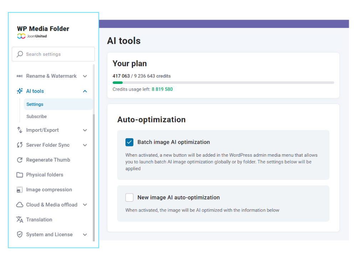Image resolution: width=357 pixels, height=262 pixels.
Task: Click the Regenerate Thumb refresh icon
Action: point(20,160)
